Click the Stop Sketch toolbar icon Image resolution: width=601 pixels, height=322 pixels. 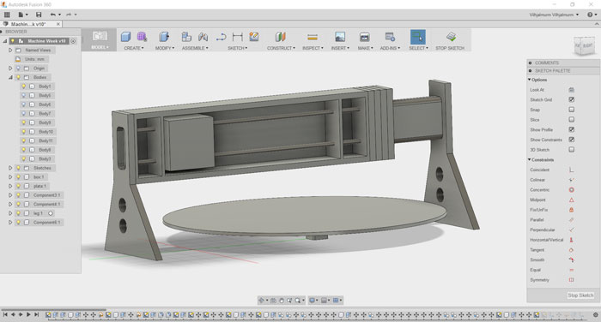pyautogui.click(x=451, y=37)
